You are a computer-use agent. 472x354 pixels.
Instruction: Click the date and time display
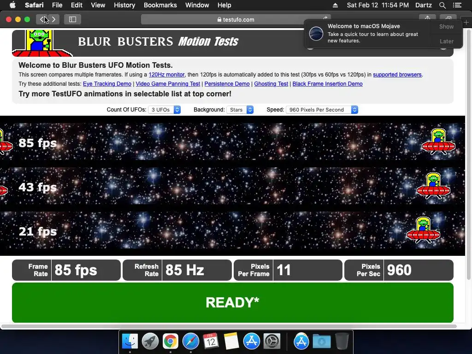378,5
